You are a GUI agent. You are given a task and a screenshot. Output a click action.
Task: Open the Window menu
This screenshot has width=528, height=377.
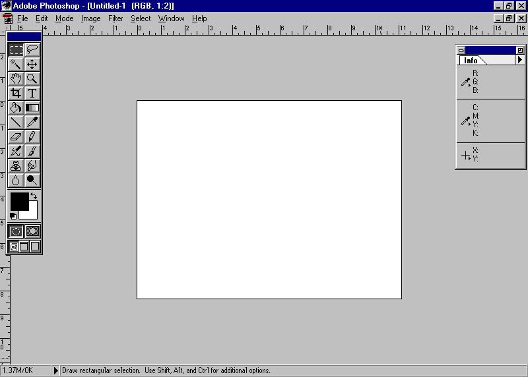(x=171, y=18)
